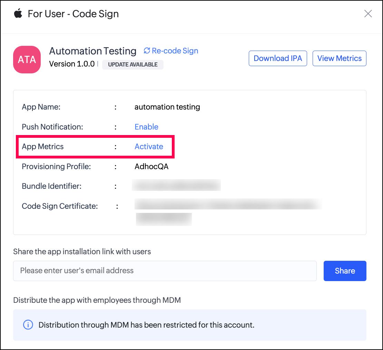Click the MDM distribution restricted notice
The width and height of the screenshot is (383, 350).
(x=146, y=325)
